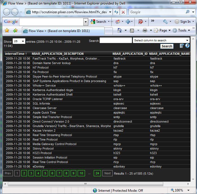Click the zoom magnifier icon in status bar
Screen dimensions: 197x194
[x=172, y=190]
